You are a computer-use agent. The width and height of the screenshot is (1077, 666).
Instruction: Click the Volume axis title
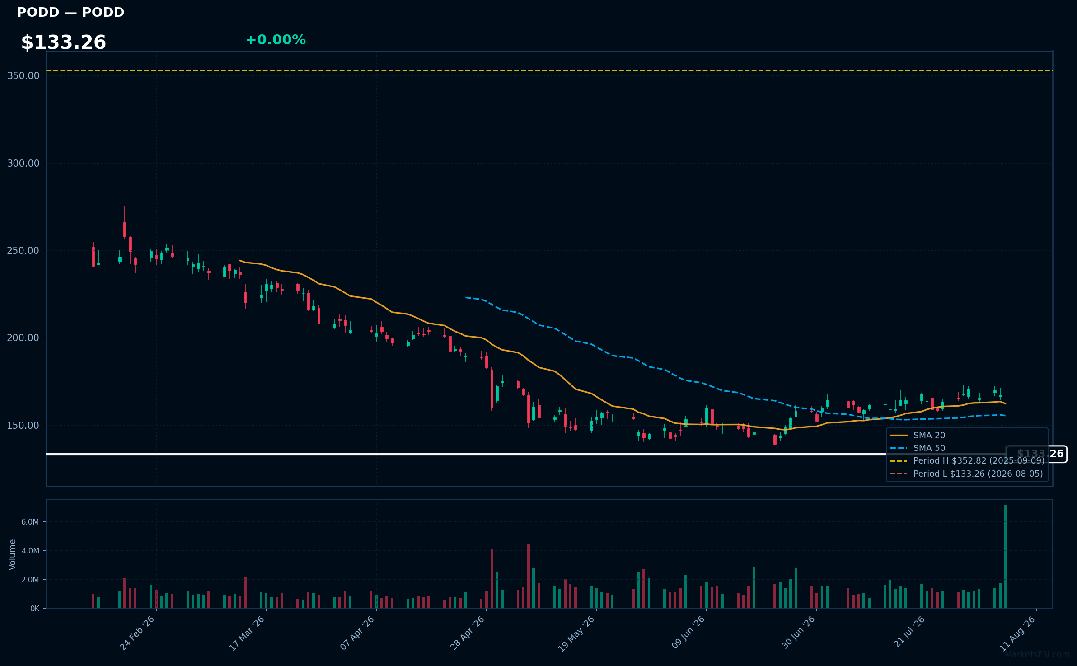[13, 554]
